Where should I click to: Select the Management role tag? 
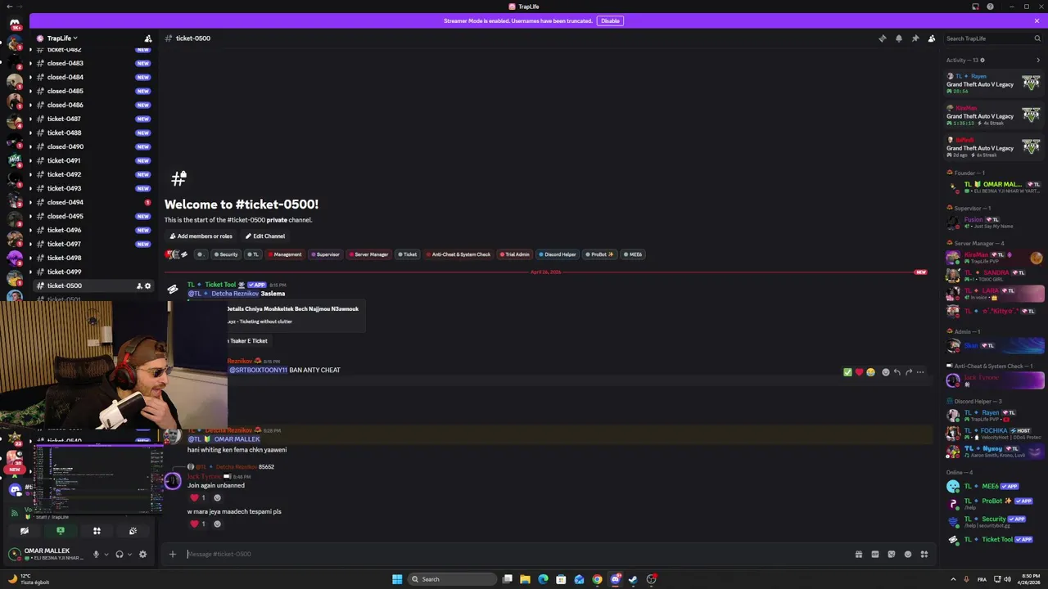284,254
